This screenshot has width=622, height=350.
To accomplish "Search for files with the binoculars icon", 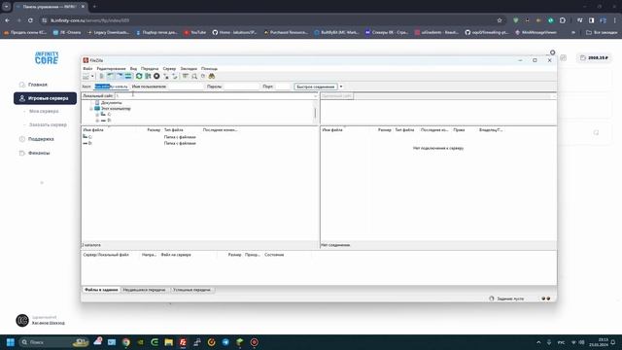I will (x=212, y=76).
